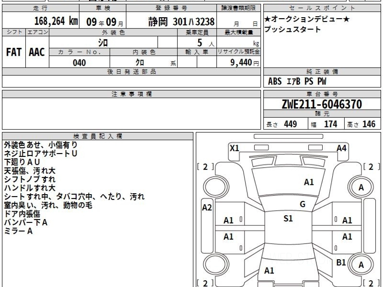The width and height of the screenshot is (383, 287).
Task: Select note starting シートすれ中
Action: click(x=74, y=197)
